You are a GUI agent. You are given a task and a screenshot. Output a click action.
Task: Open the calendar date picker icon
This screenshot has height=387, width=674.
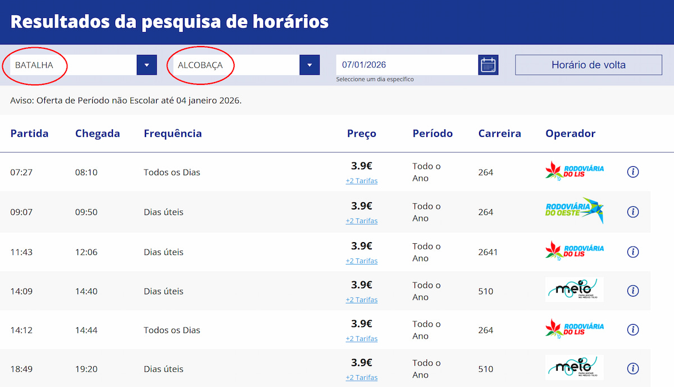(488, 65)
